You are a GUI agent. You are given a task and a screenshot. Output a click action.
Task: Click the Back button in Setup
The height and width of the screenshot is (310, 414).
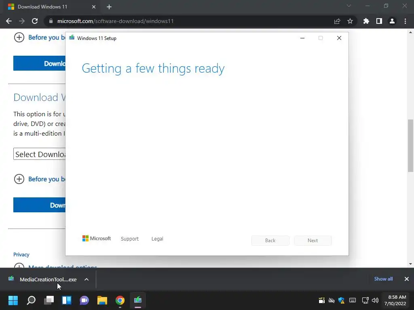[270, 241]
